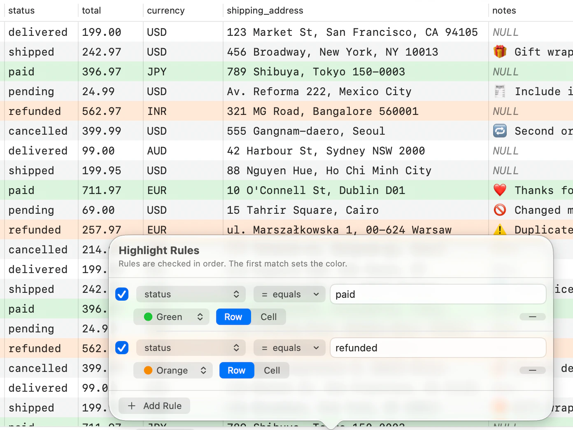Click the receipt icon in the Mexico City row
This screenshot has height=430, width=573.
point(500,91)
